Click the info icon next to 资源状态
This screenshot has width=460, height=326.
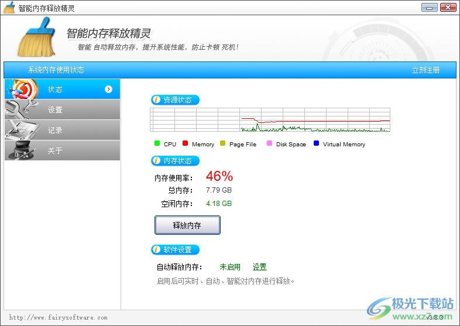(x=156, y=100)
